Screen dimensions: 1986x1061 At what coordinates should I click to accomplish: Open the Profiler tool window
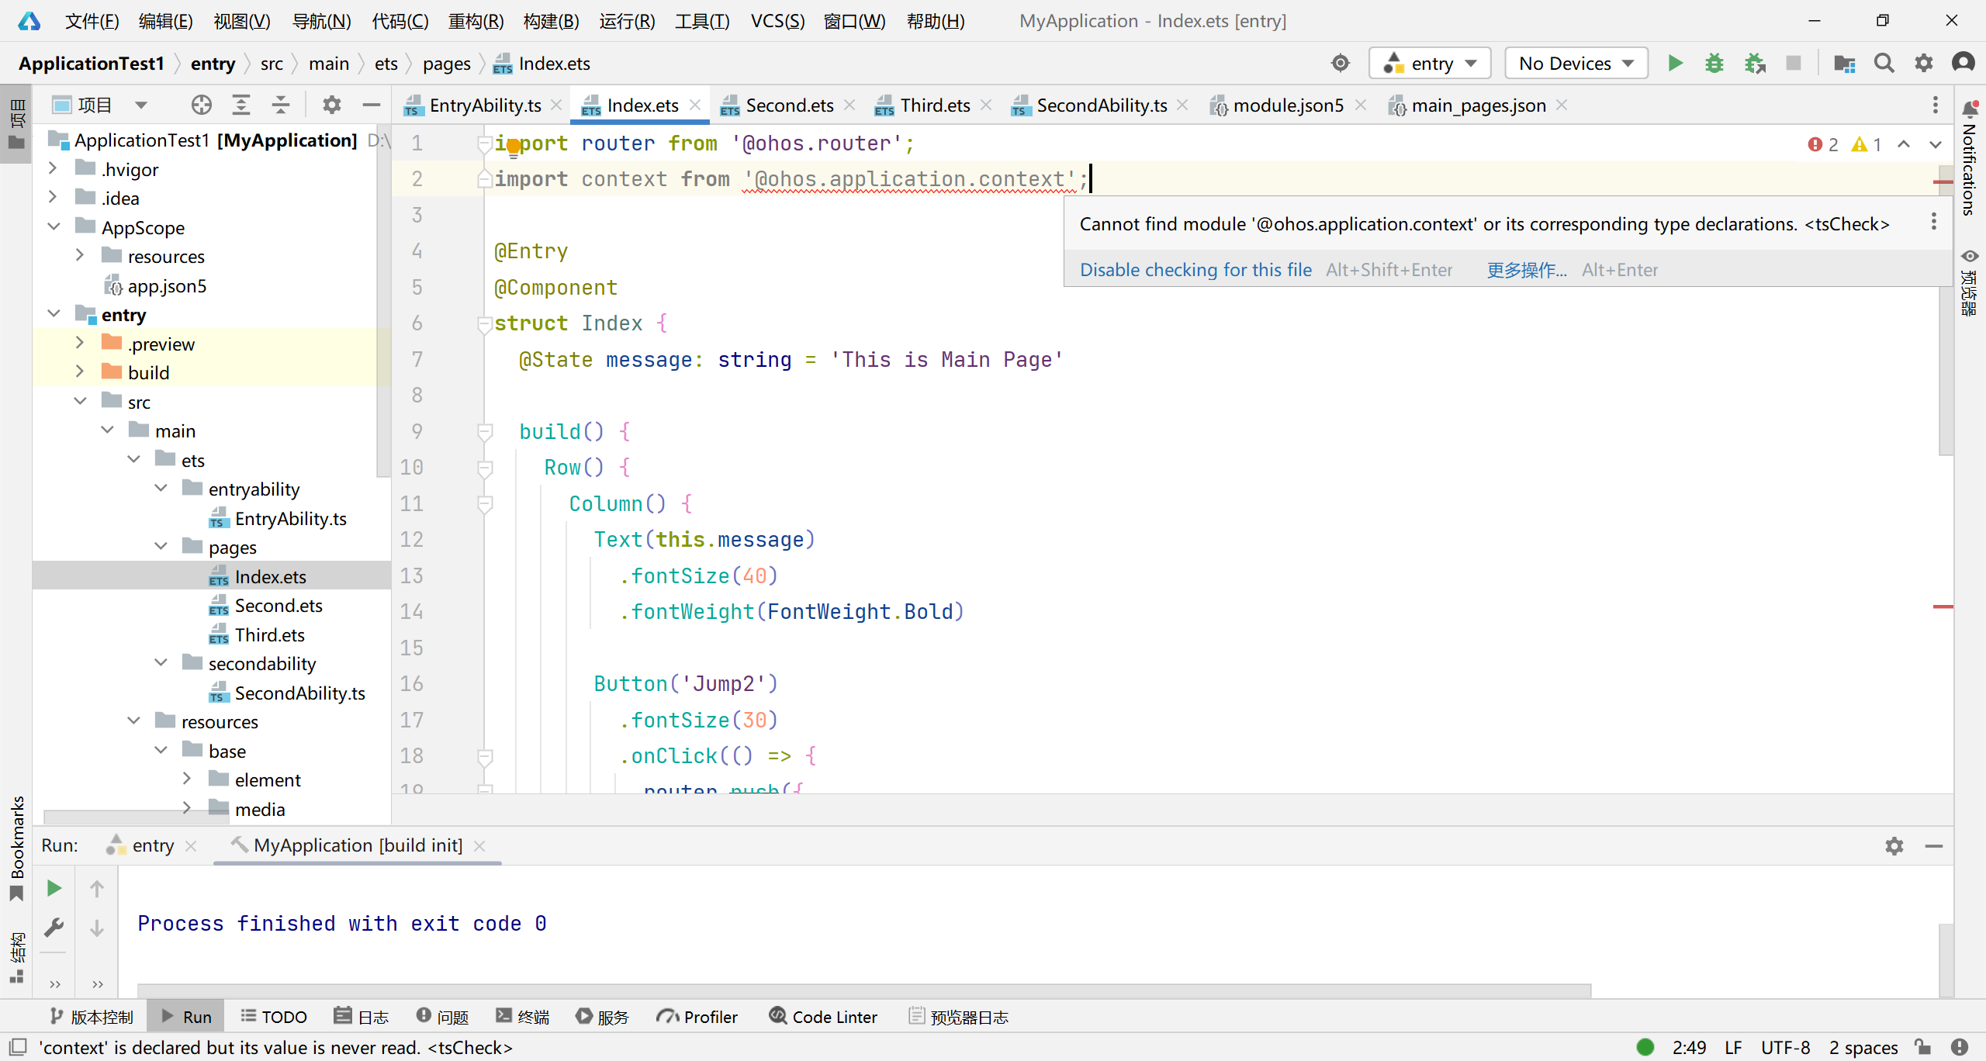[697, 1016]
